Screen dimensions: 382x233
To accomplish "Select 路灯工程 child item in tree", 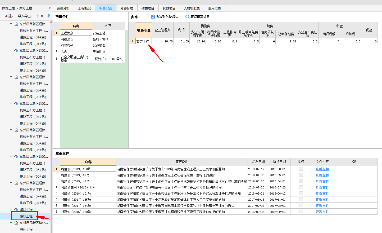I will pos(26,216).
